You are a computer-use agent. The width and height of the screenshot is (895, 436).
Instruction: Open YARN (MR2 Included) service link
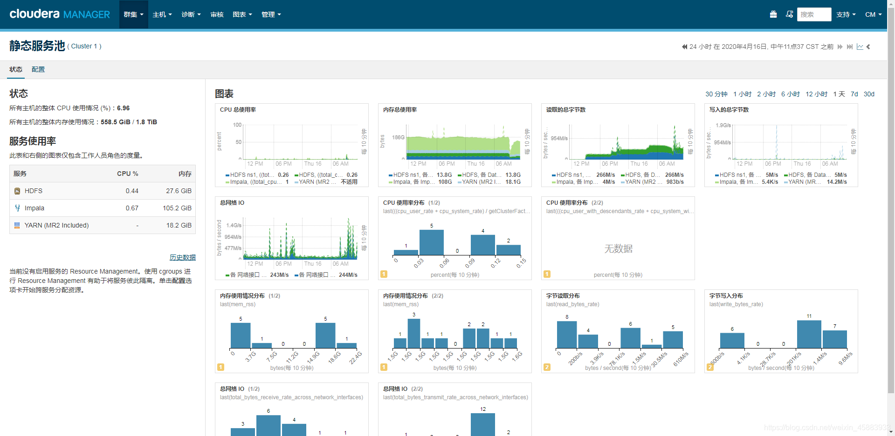56,225
